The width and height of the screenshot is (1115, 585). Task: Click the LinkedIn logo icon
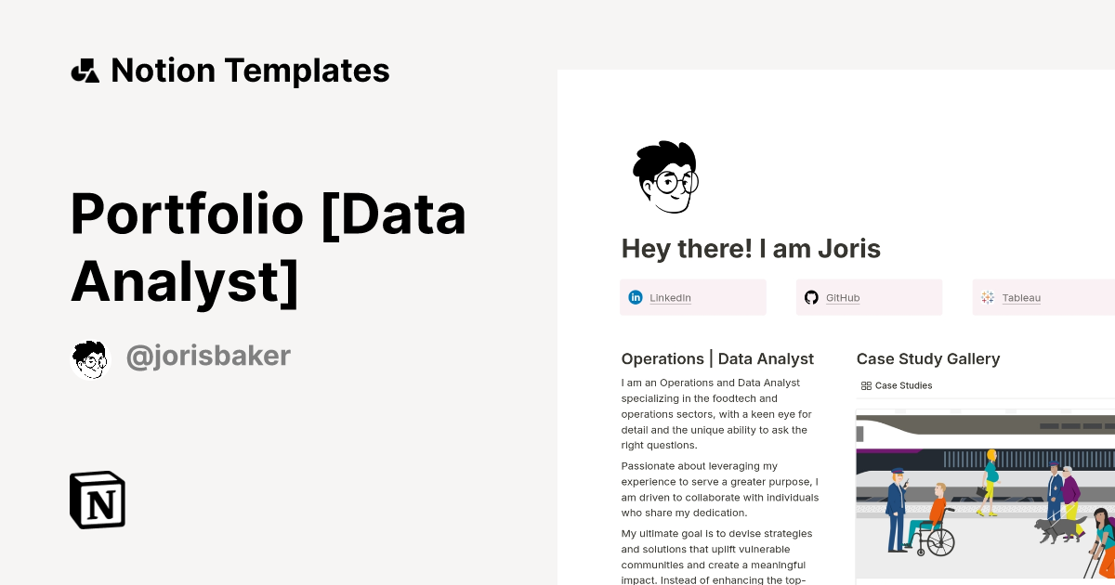[x=636, y=297]
